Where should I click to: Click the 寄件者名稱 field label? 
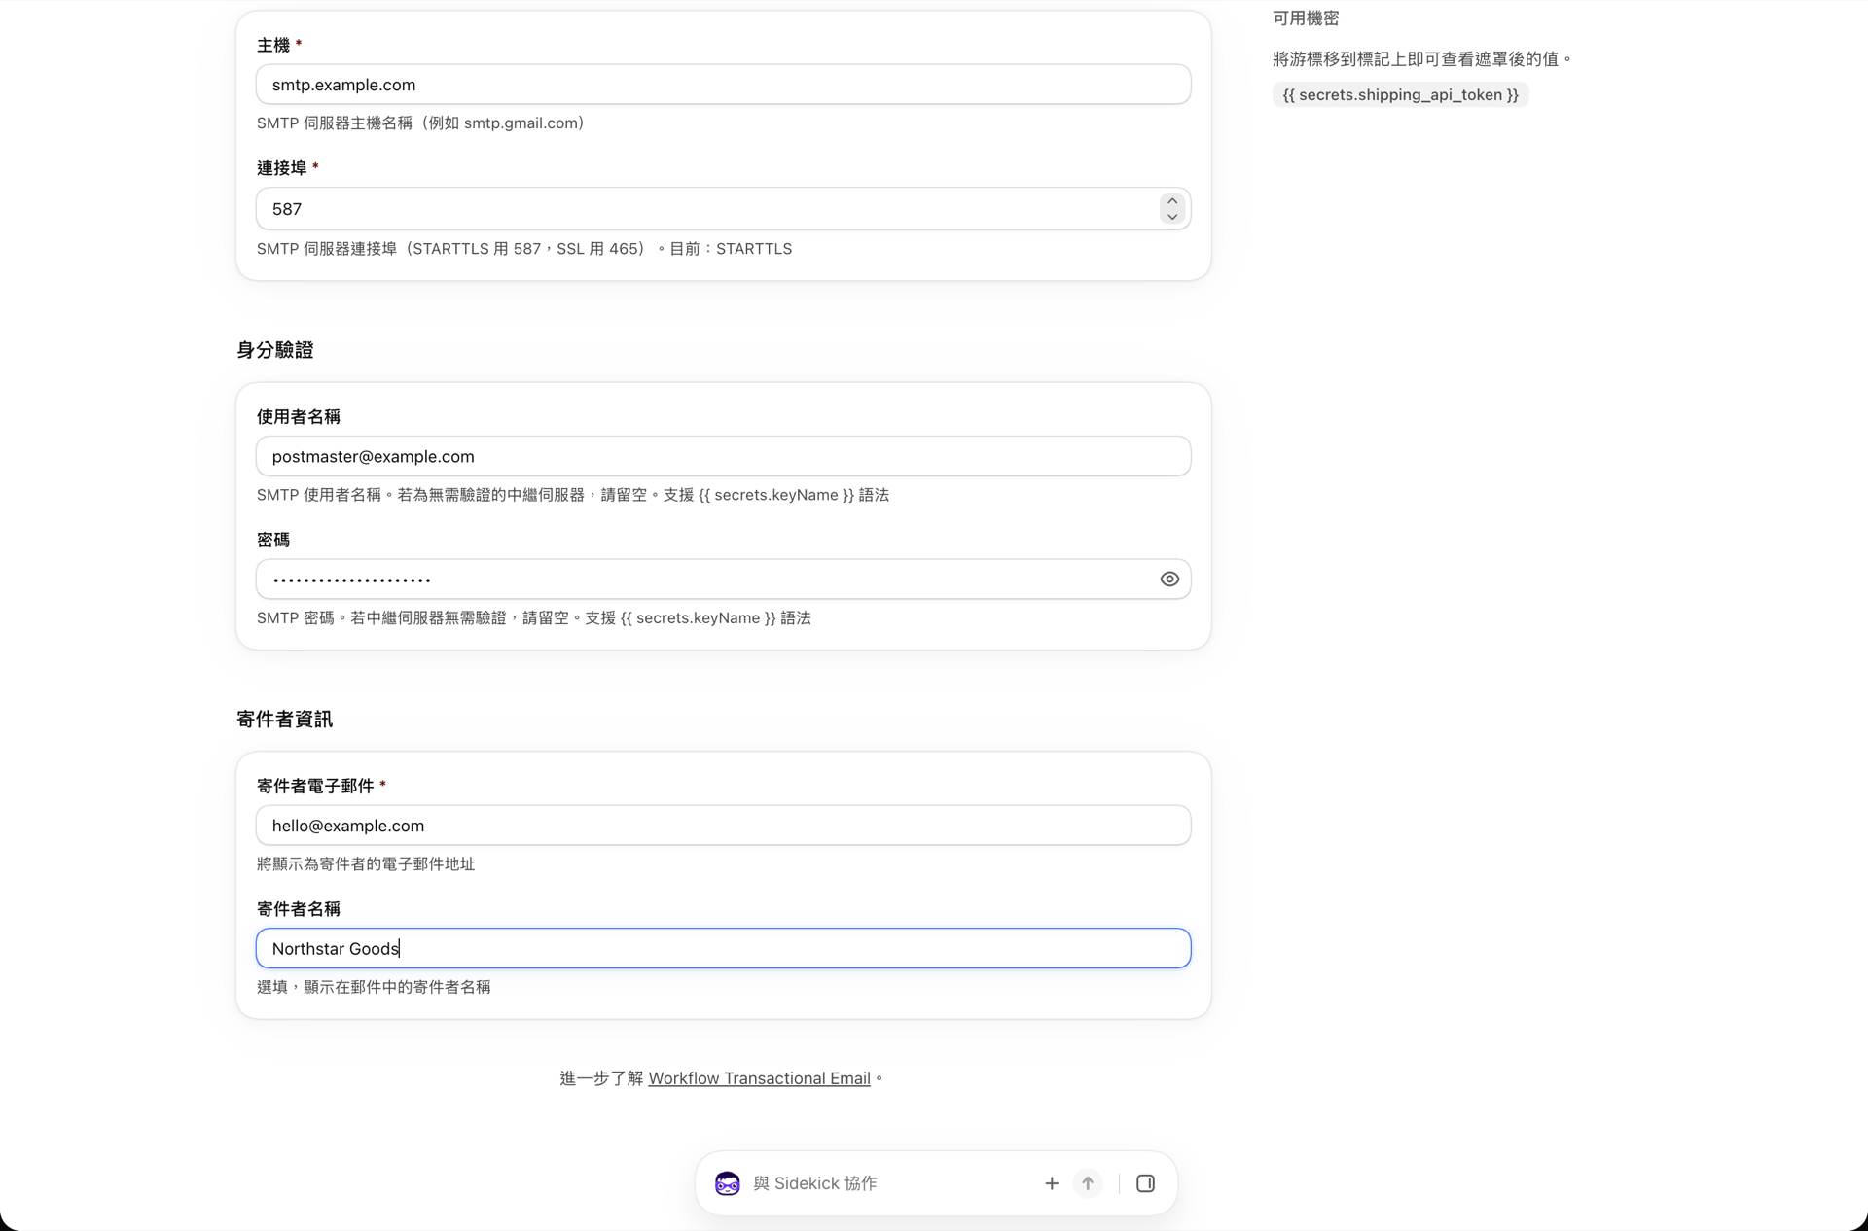(298, 909)
